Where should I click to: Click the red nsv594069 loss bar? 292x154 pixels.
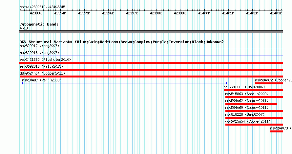(254, 111)
